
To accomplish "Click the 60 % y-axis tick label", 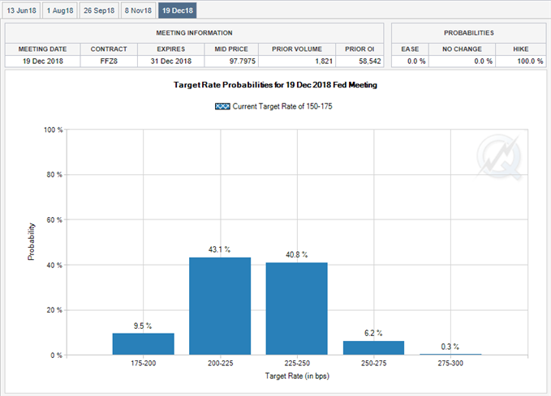I will click(x=54, y=220).
